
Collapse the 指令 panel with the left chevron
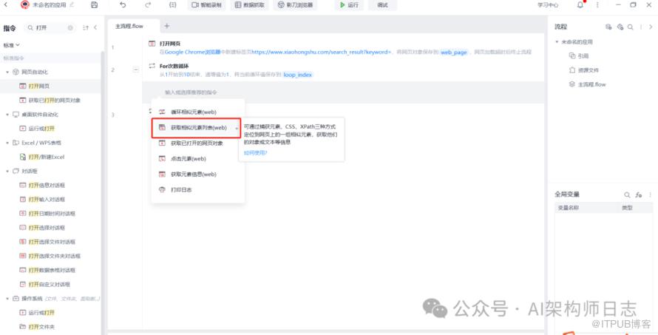95,27
